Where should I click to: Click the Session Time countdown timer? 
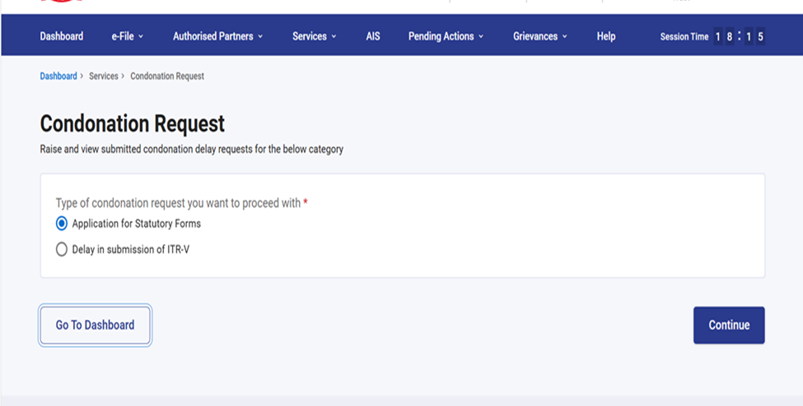[739, 36]
